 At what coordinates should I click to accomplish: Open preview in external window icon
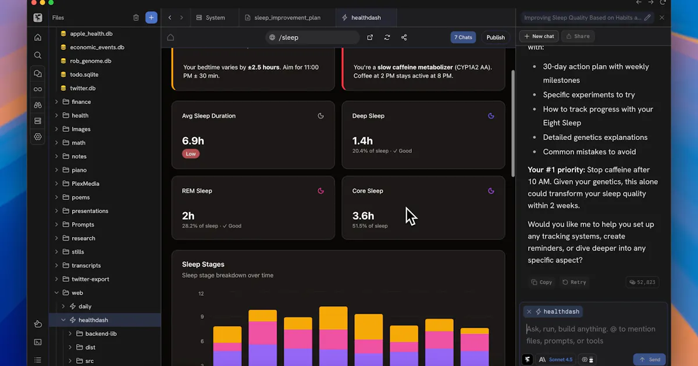(x=370, y=37)
